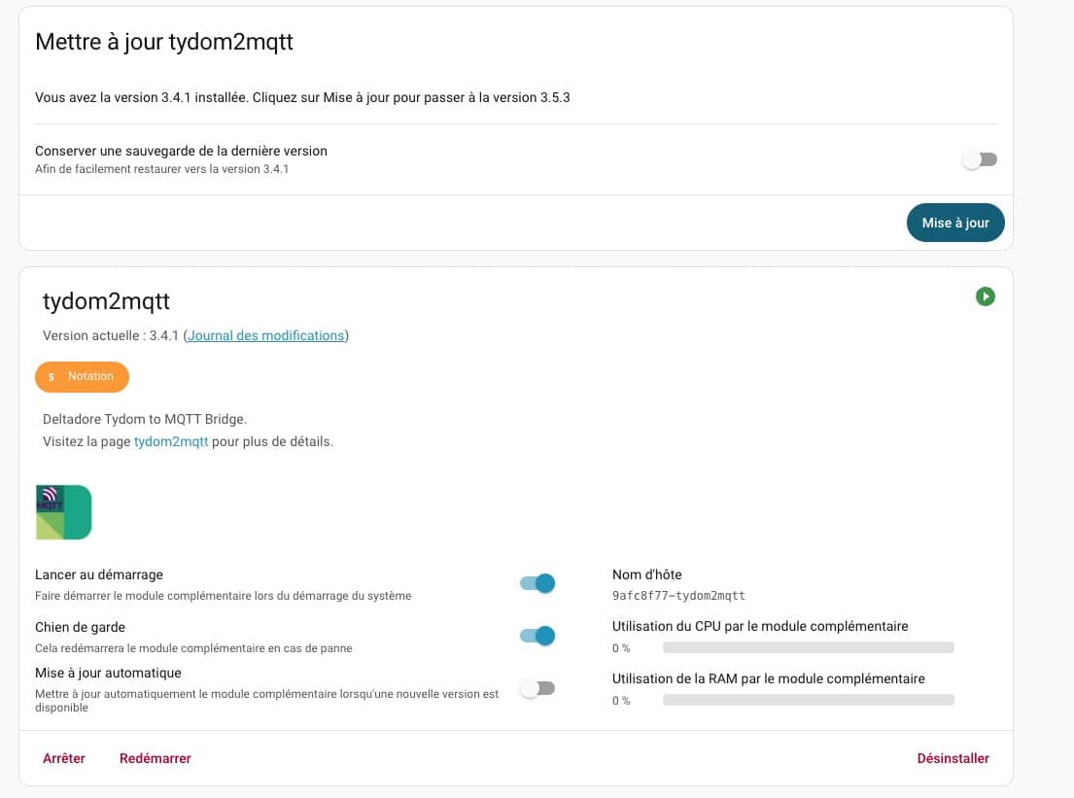Click the green running status icon
Viewport: 1074px width, 798px height.
coord(986,296)
